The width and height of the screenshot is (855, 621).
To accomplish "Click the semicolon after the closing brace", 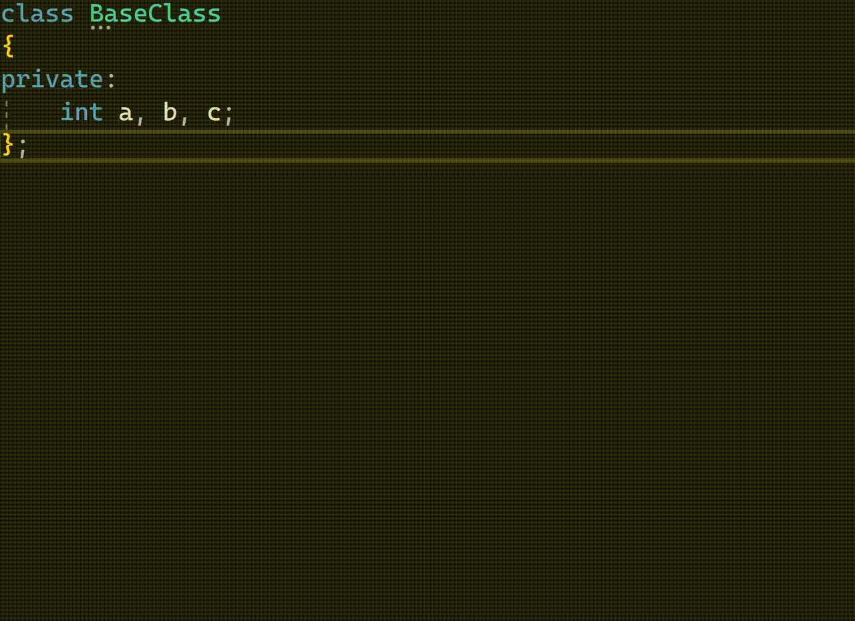I will 23,147.
